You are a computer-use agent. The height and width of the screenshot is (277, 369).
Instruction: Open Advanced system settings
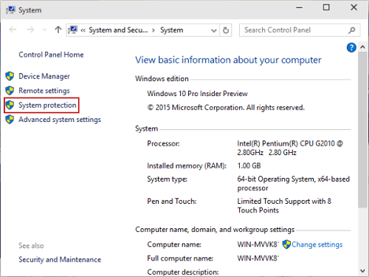tap(60, 120)
